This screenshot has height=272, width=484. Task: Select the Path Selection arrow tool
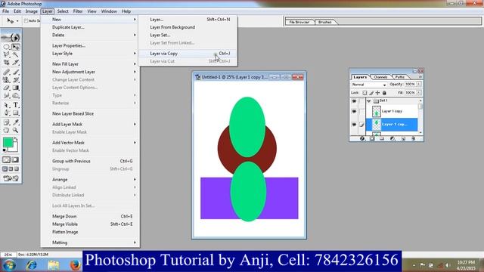tap(6, 105)
